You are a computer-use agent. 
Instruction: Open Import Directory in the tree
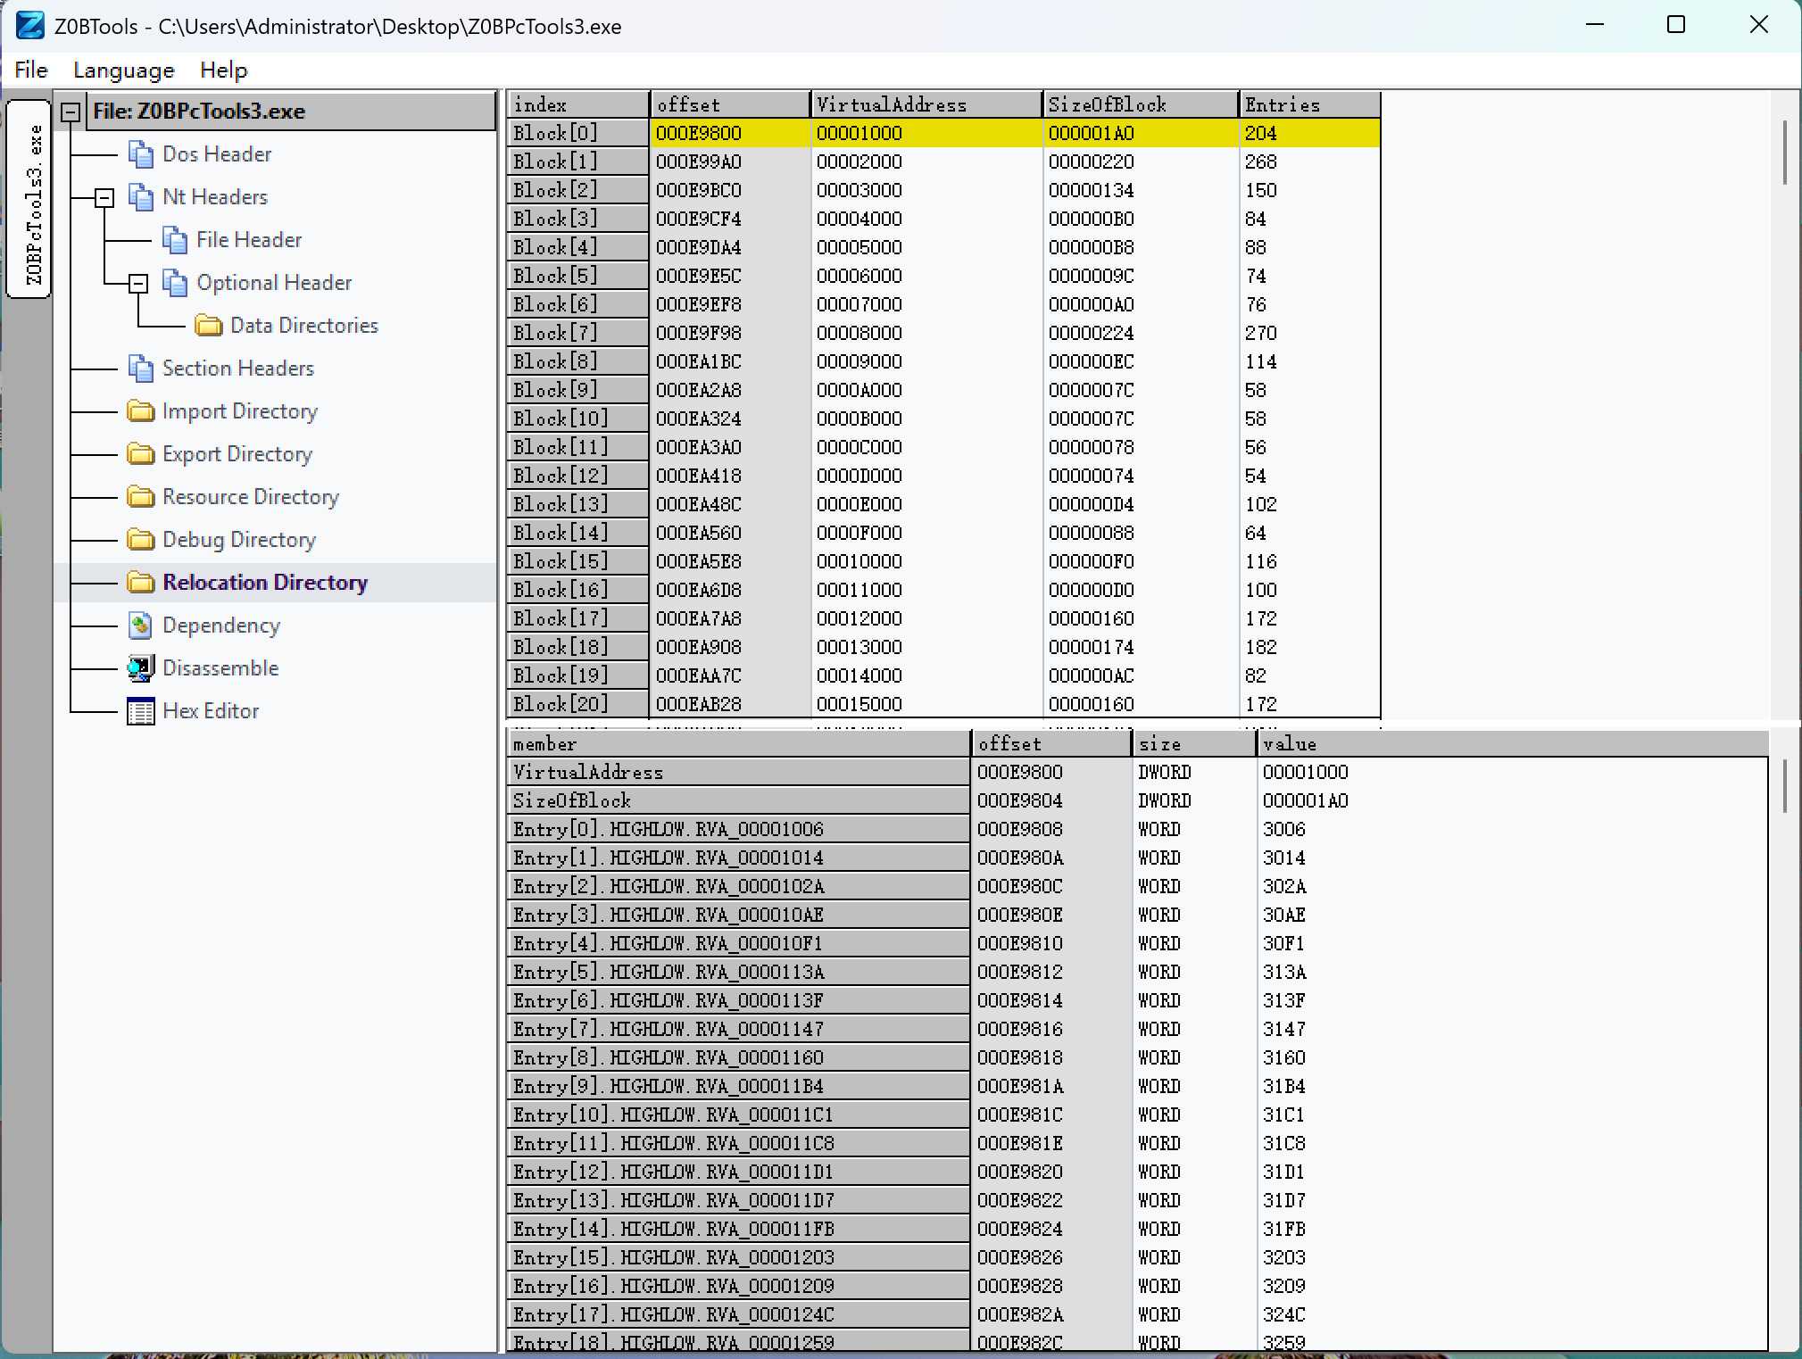(x=240, y=410)
